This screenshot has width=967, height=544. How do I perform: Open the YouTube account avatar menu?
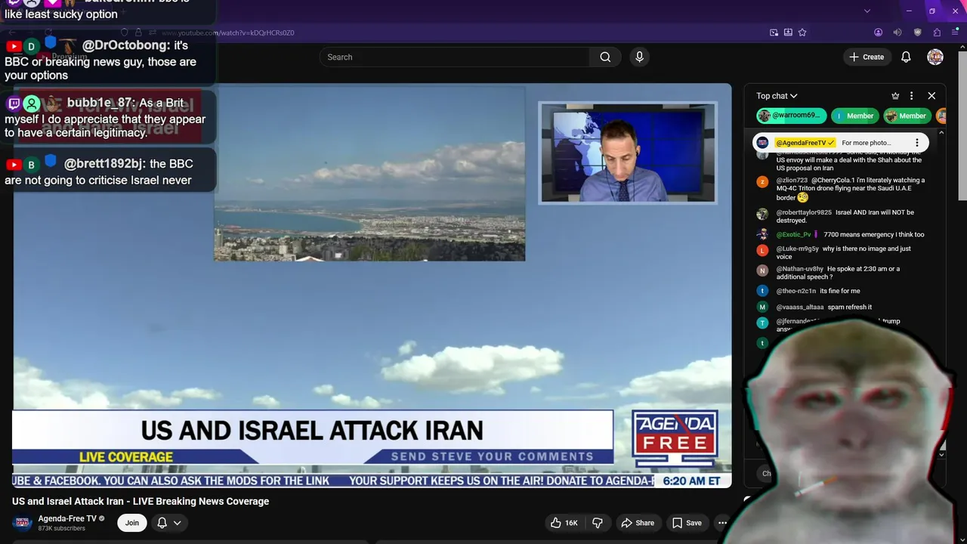tap(935, 57)
